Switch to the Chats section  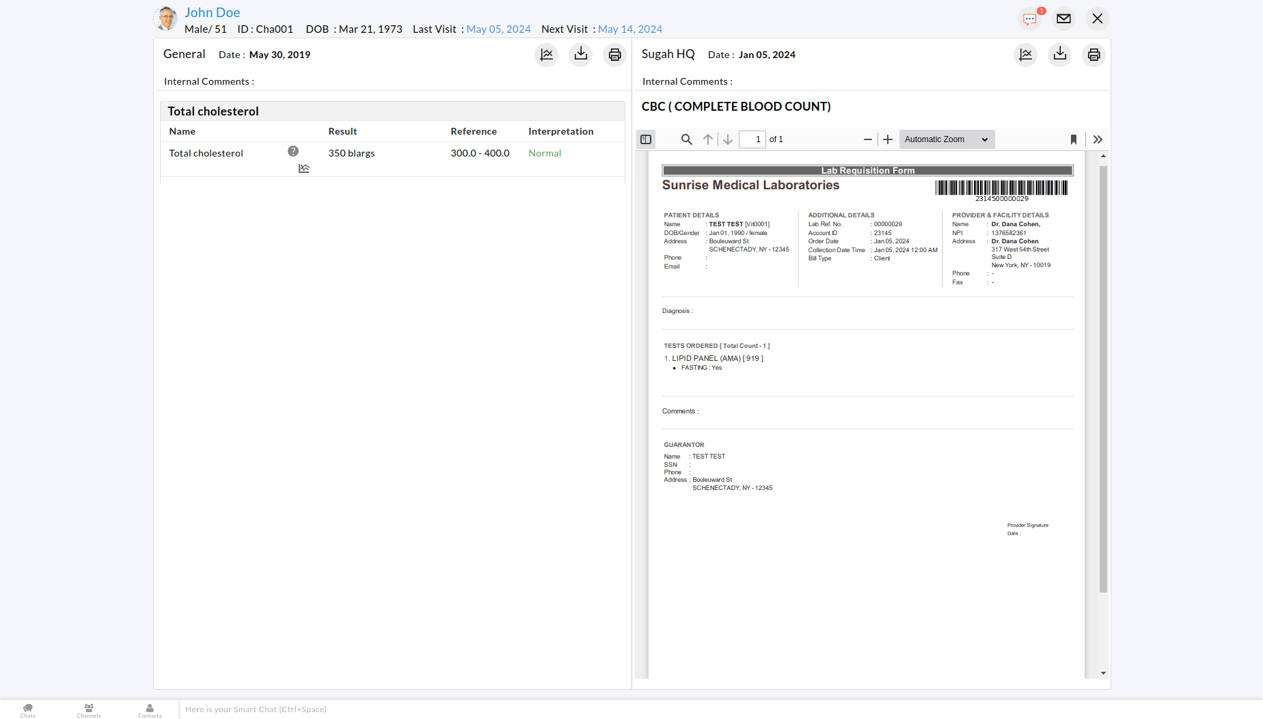coord(27,711)
